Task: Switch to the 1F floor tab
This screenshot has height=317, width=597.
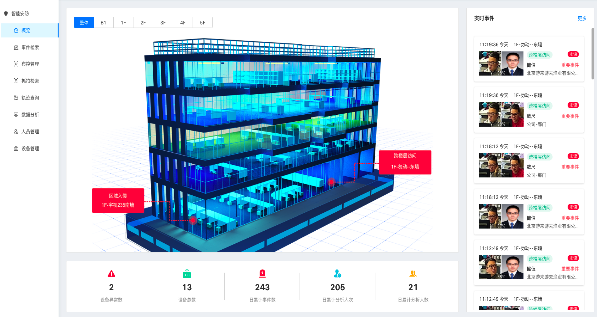Action: point(123,23)
